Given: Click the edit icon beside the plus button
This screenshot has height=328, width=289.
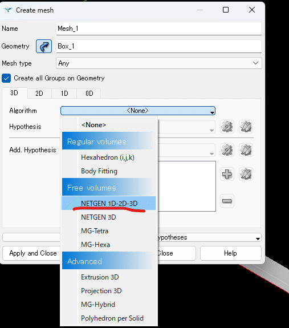Looking at the screenshot, I should pos(246,174).
